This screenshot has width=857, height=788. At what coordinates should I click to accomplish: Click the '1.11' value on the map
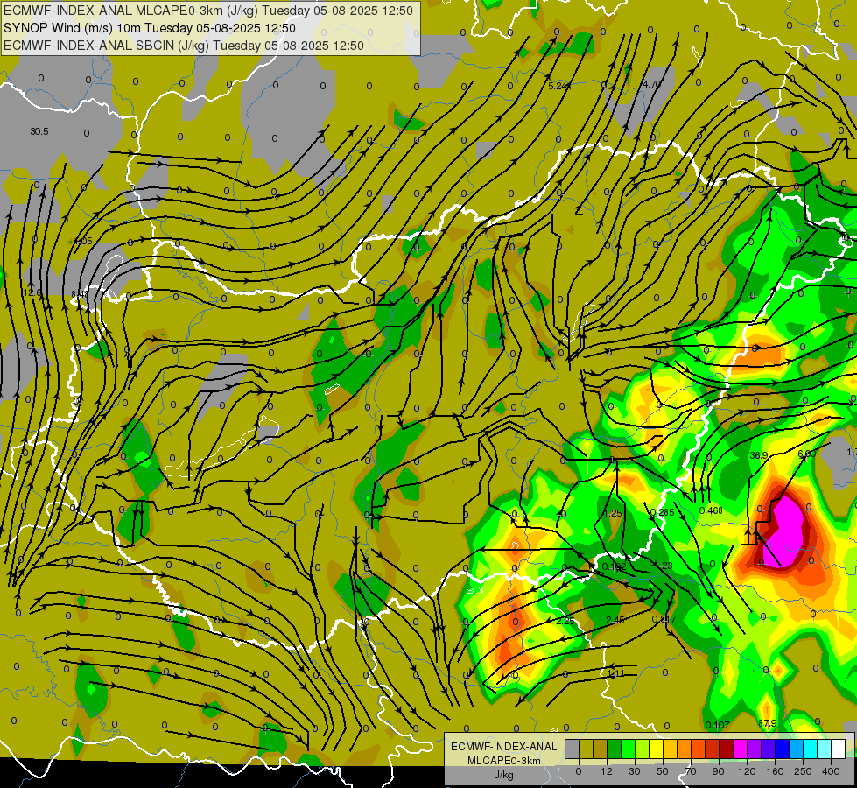pyautogui.click(x=615, y=673)
